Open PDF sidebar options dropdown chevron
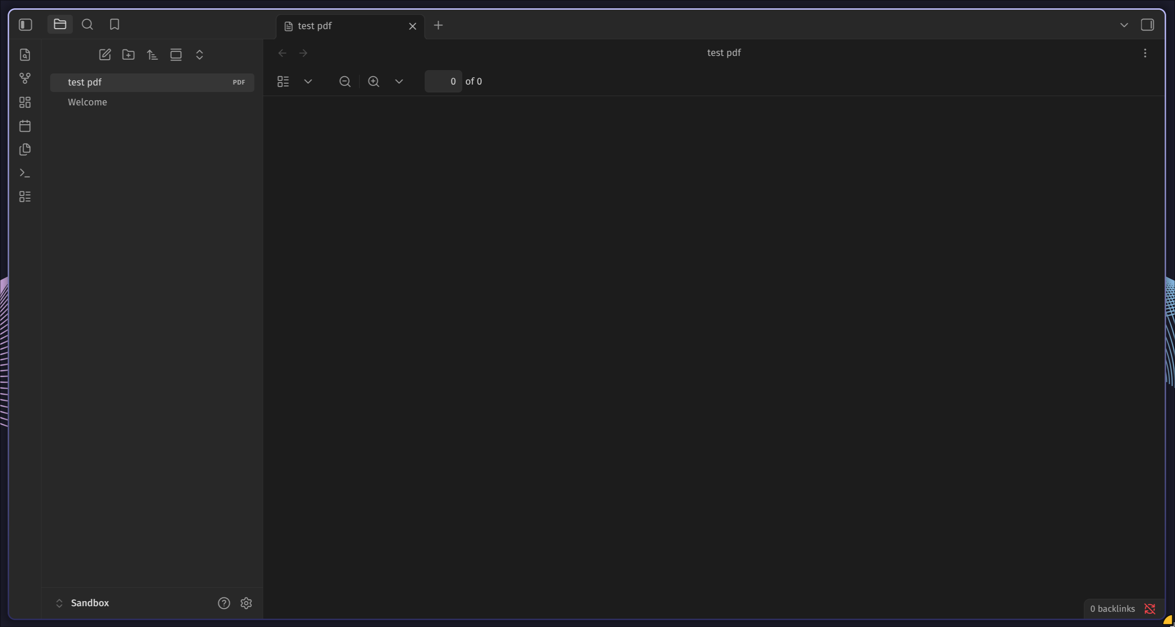1175x627 pixels. click(308, 81)
